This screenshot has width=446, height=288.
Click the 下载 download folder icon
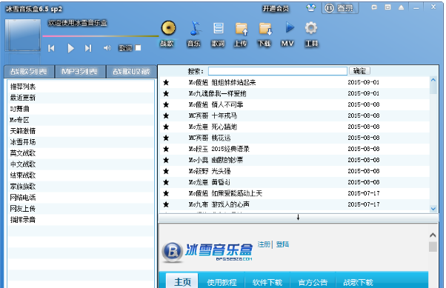tap(265, 29)
